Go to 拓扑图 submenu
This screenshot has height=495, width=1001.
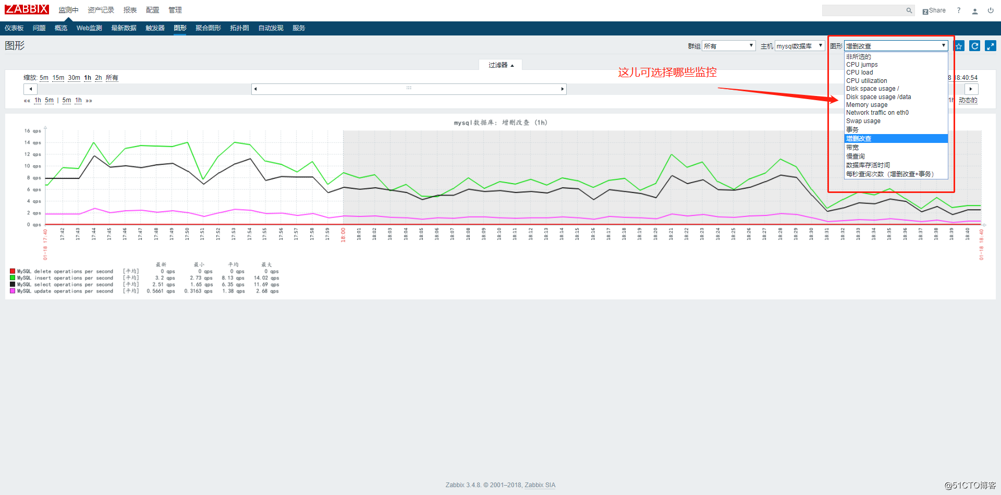239,28
